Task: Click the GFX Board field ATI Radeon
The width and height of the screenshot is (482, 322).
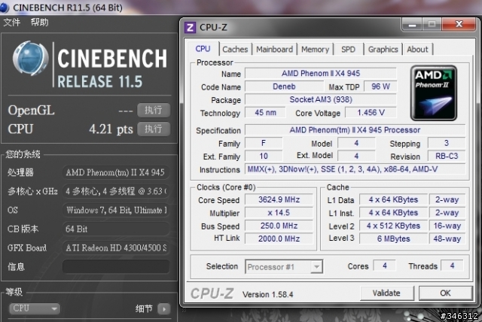Action: [x=116, y=248]
